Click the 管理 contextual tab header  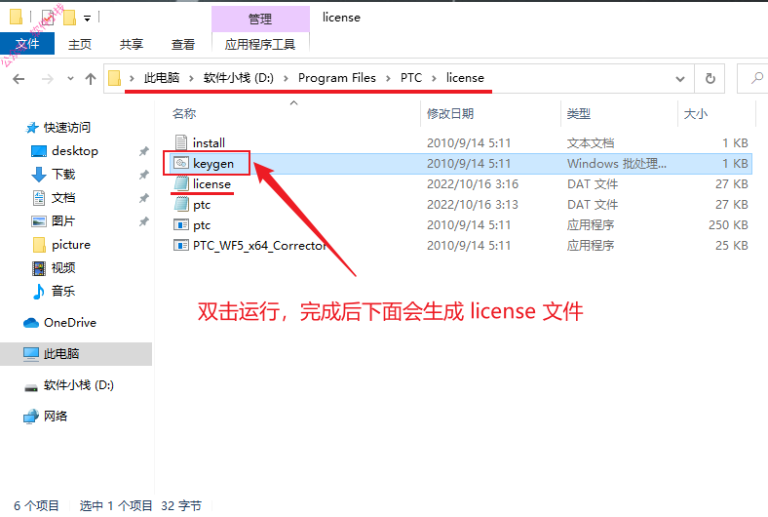pos(260,20)
